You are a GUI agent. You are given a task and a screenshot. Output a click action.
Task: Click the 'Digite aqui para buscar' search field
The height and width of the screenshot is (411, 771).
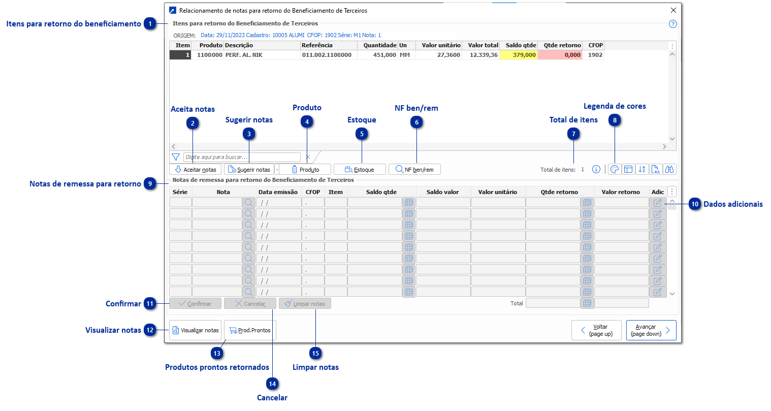pos(242,157)
